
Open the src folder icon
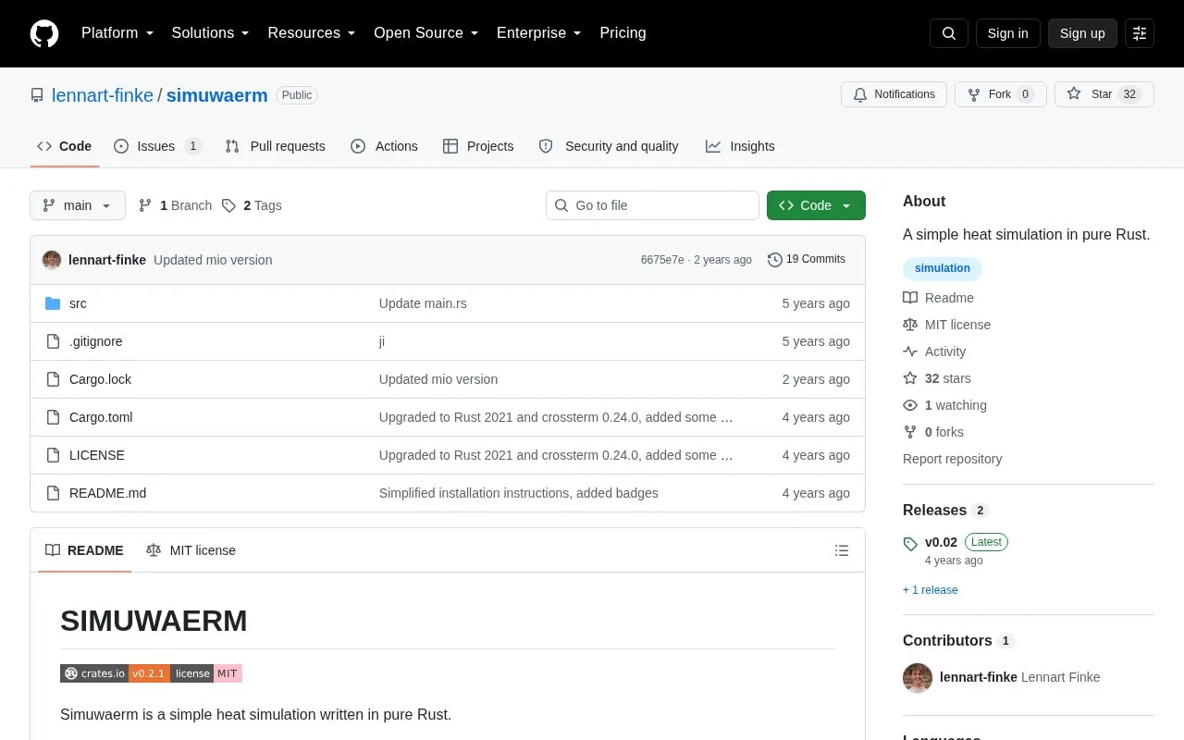(x=53, y=303)
